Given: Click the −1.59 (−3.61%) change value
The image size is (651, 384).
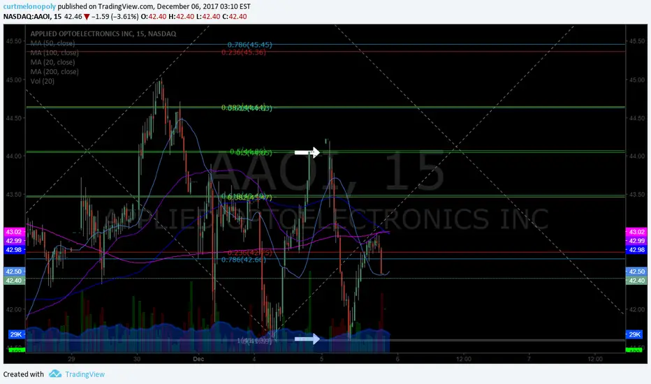Looking at the screenshot, I should (115, 17).
